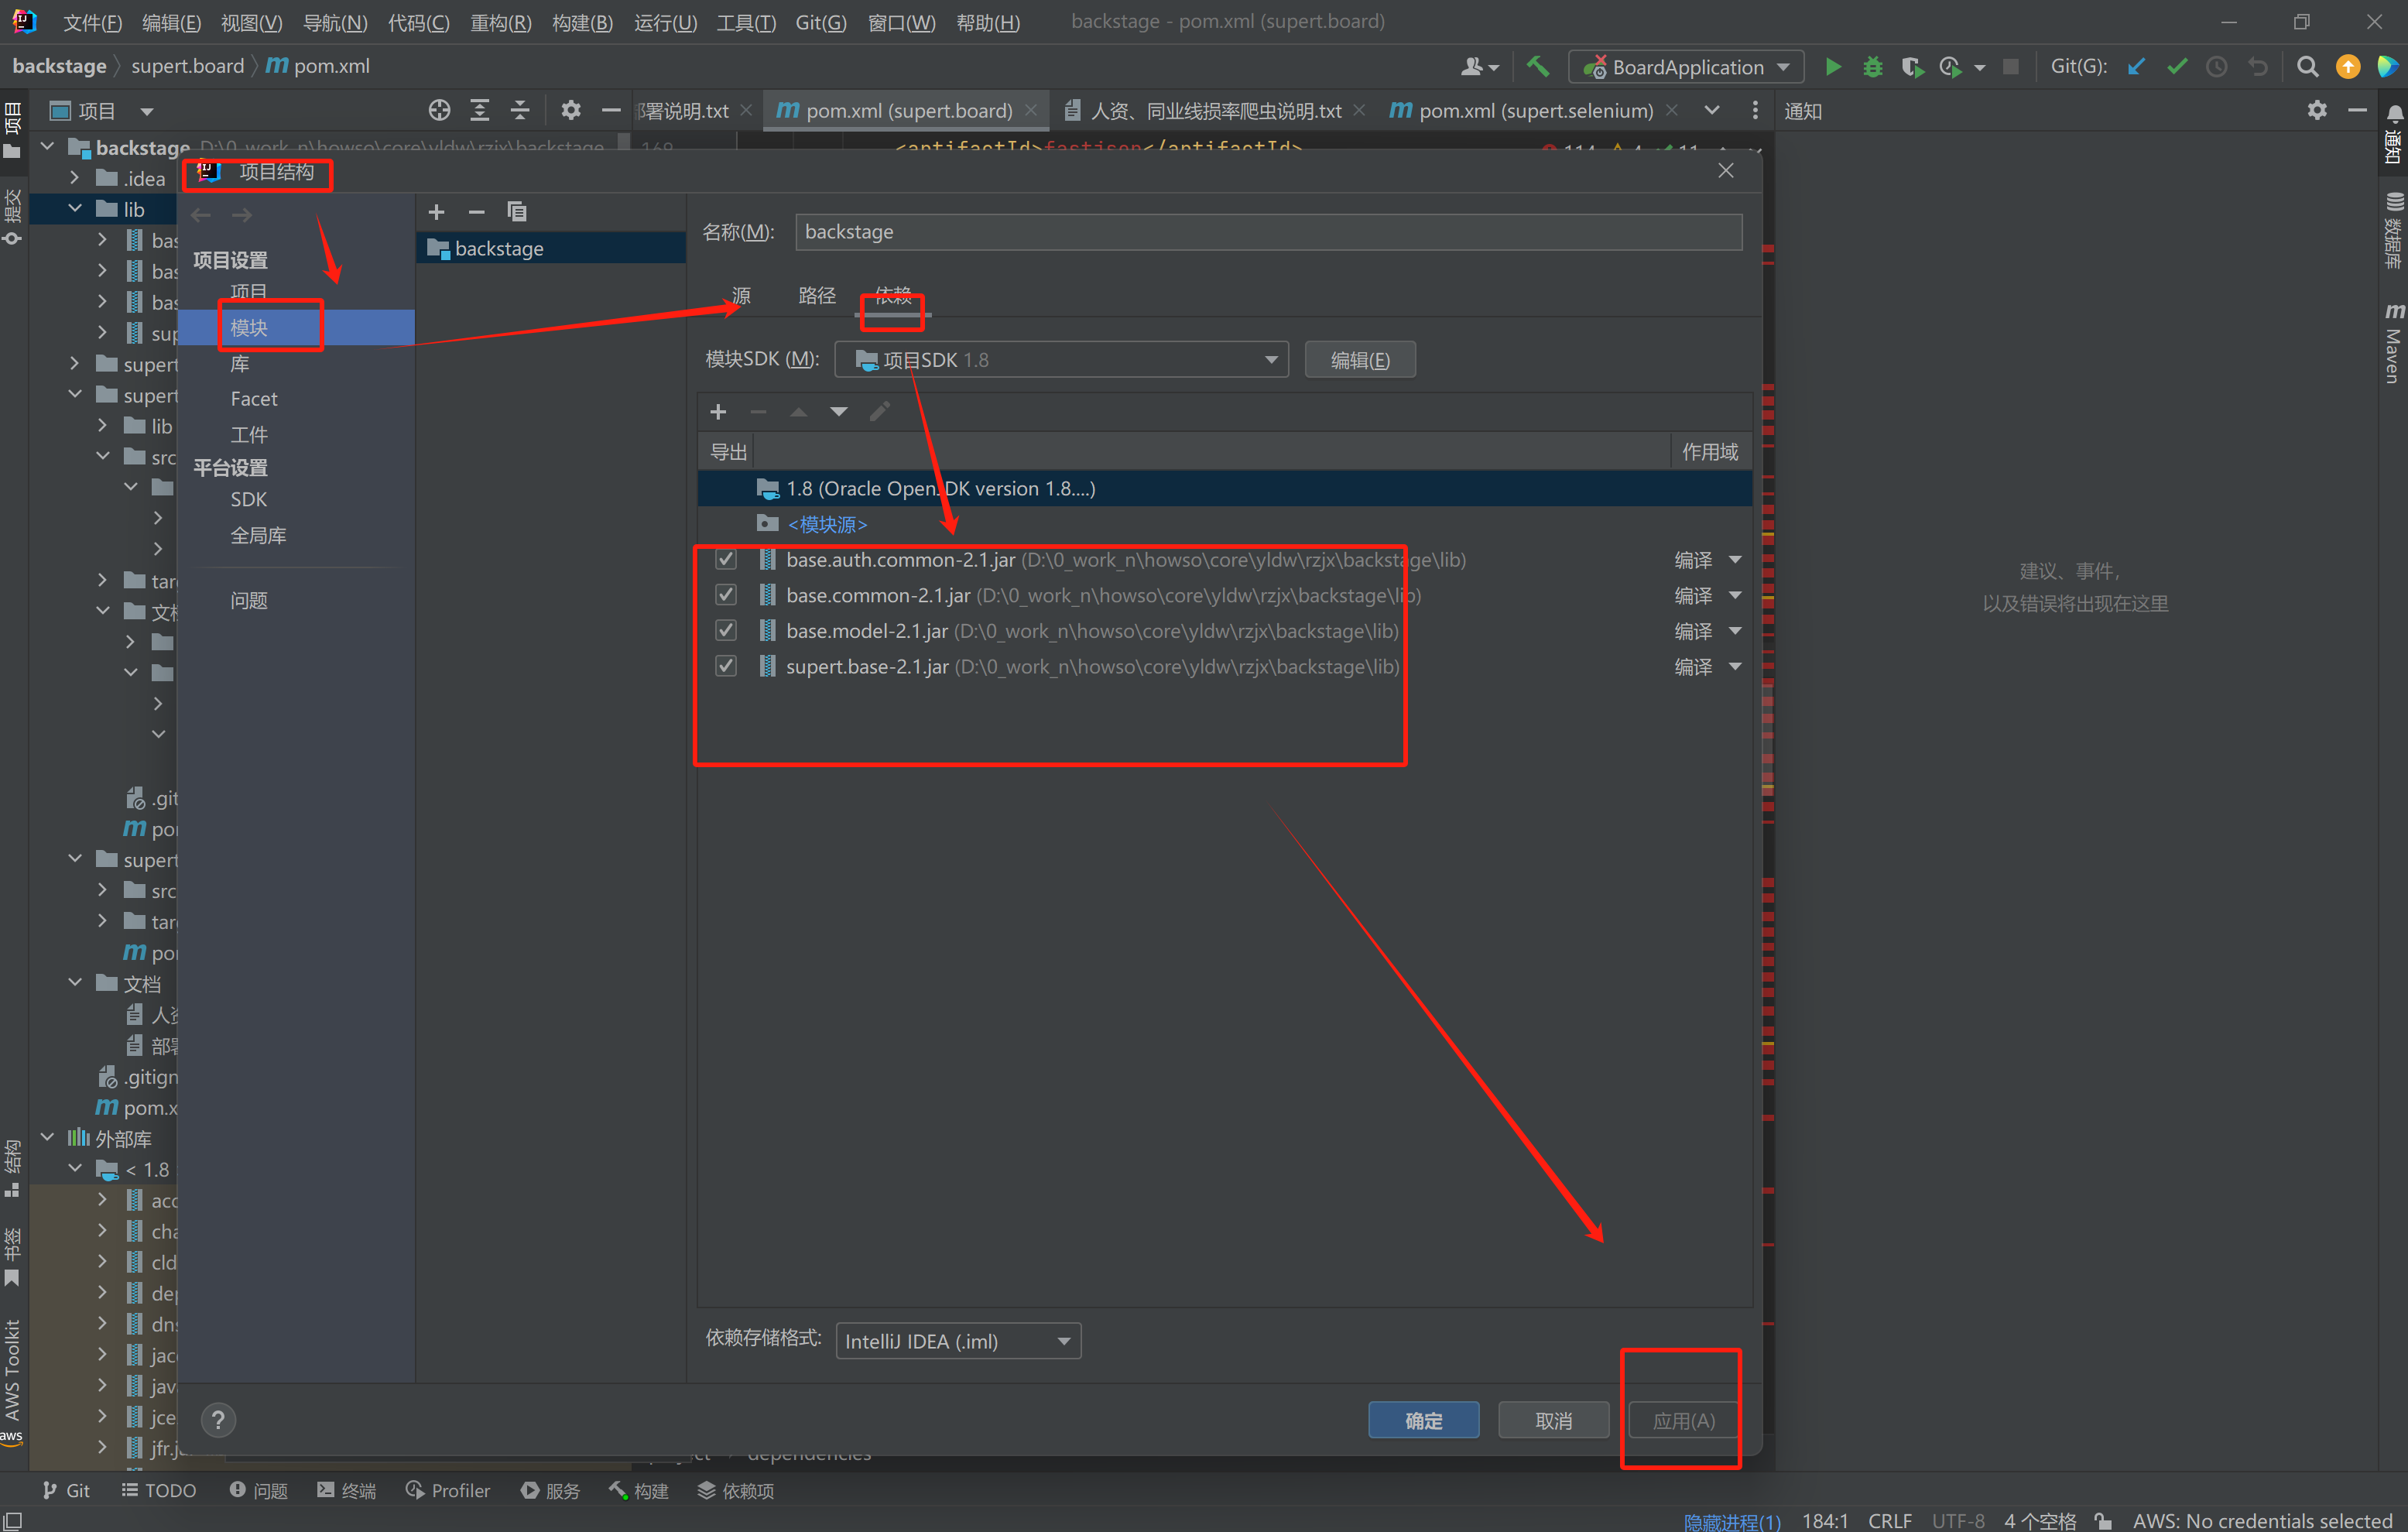Open the project panel settings gear
The image size is (2408, 1532).
point(570,111)
